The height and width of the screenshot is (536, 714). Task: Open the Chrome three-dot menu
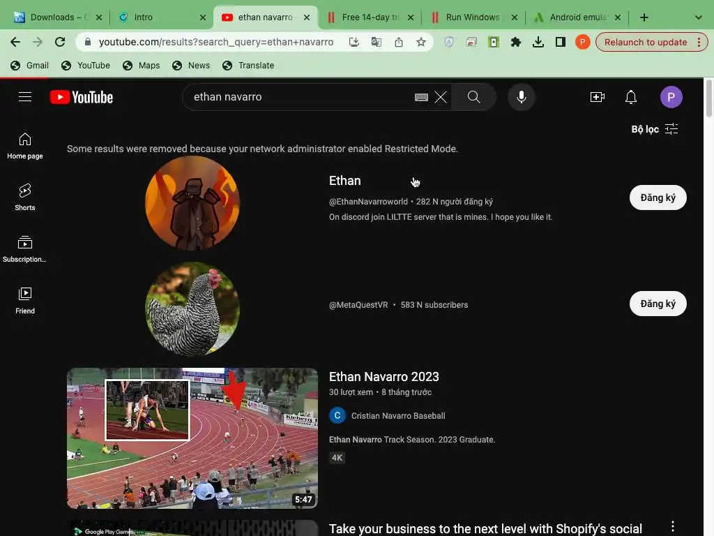699,42
